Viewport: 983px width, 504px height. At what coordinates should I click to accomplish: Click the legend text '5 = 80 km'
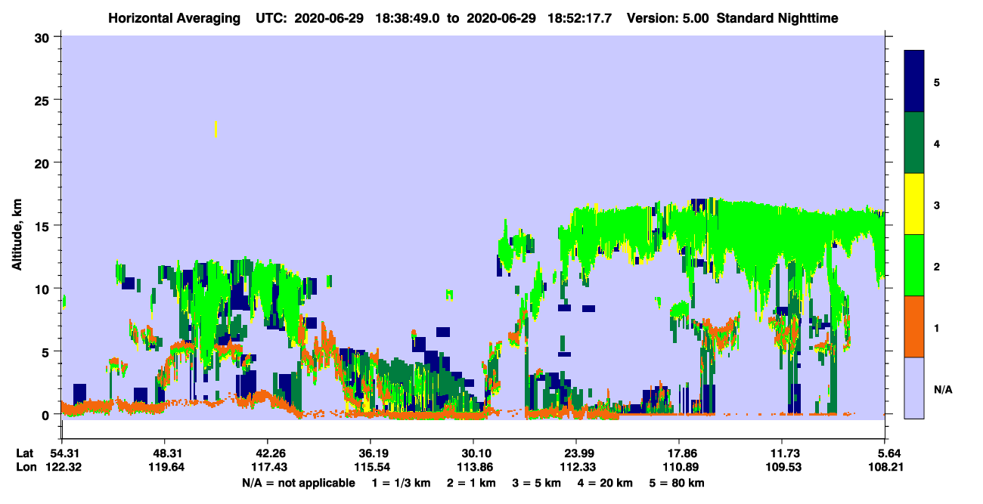[x=677, y=483]
